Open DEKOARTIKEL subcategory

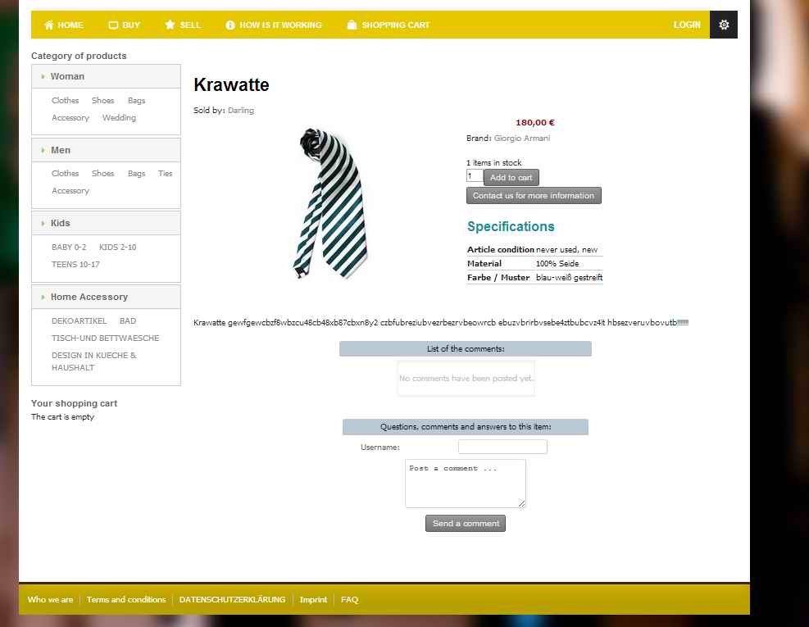point(79,321)
